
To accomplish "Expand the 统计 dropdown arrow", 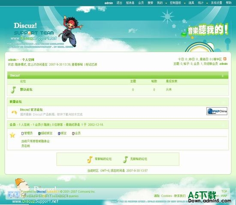I will (207, 3).
